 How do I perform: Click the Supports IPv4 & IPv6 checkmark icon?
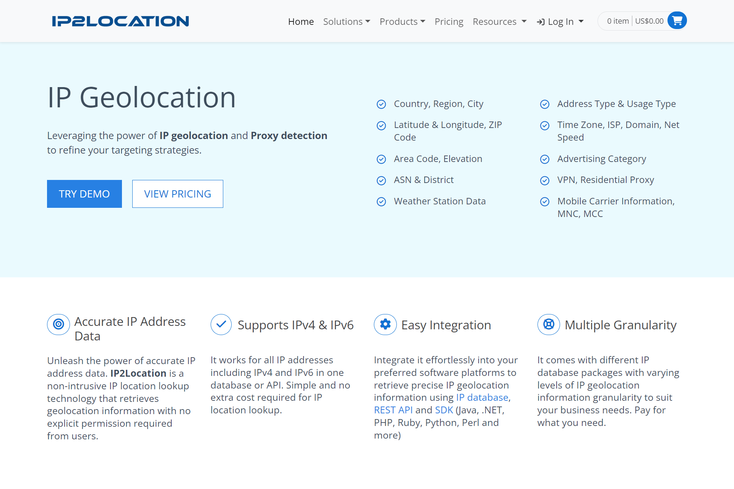(x=221, y=324)
